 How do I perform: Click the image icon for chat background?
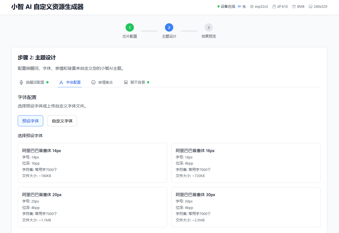(x=126, y=82)
